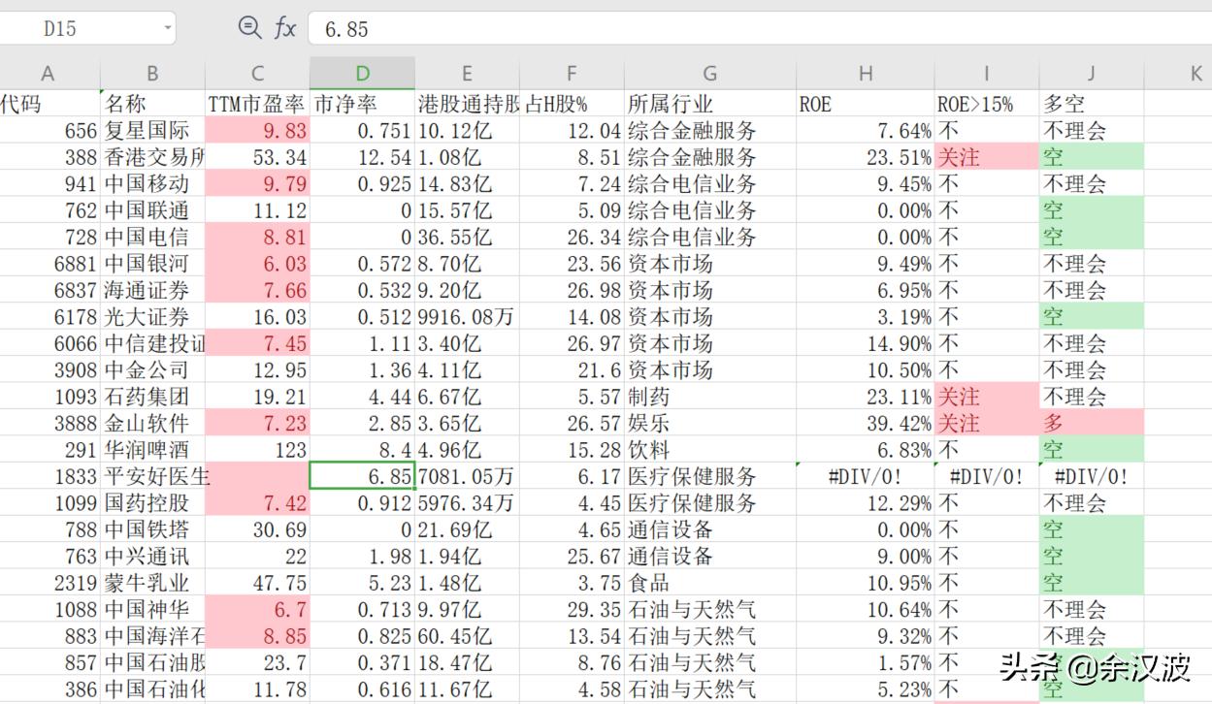Select column H header
This screenshot has height=704, width=1212.
[x=866, y=72]
